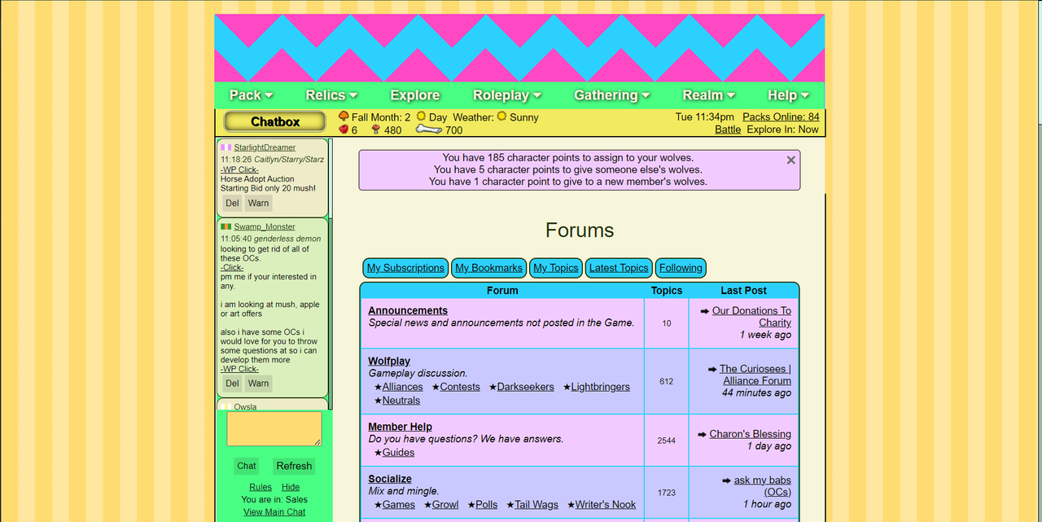Delete StarlightDreamer's chat message
1042x522 pixels.
(233, 204)
